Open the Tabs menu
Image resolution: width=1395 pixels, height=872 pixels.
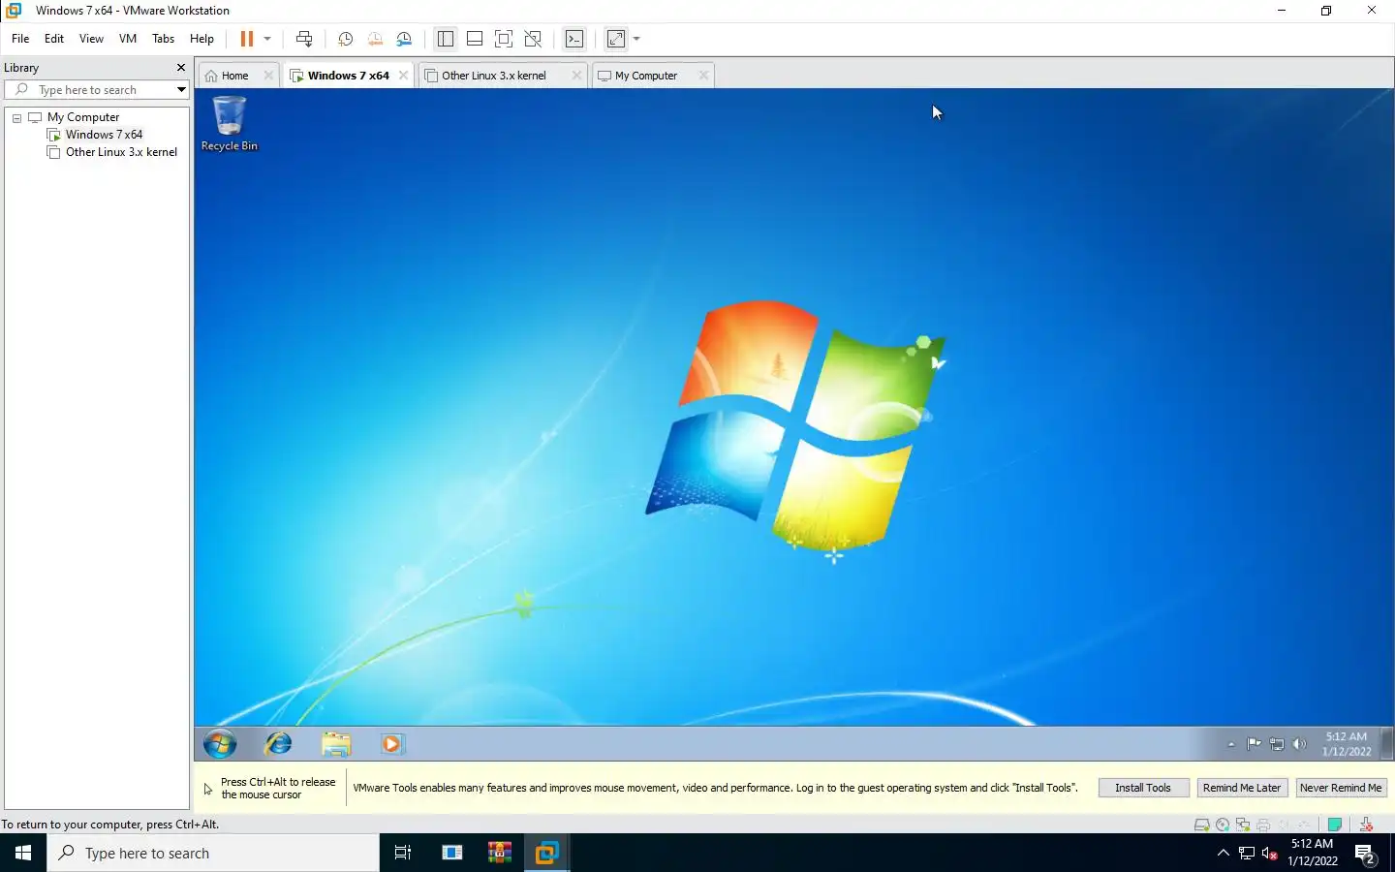pos(164,39)
